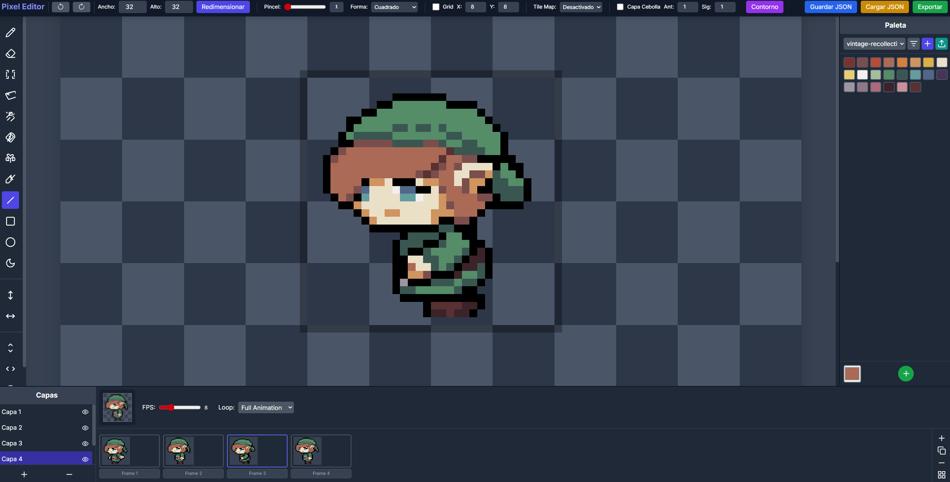Select the Rectangle shape tool

tap(10, 221)
